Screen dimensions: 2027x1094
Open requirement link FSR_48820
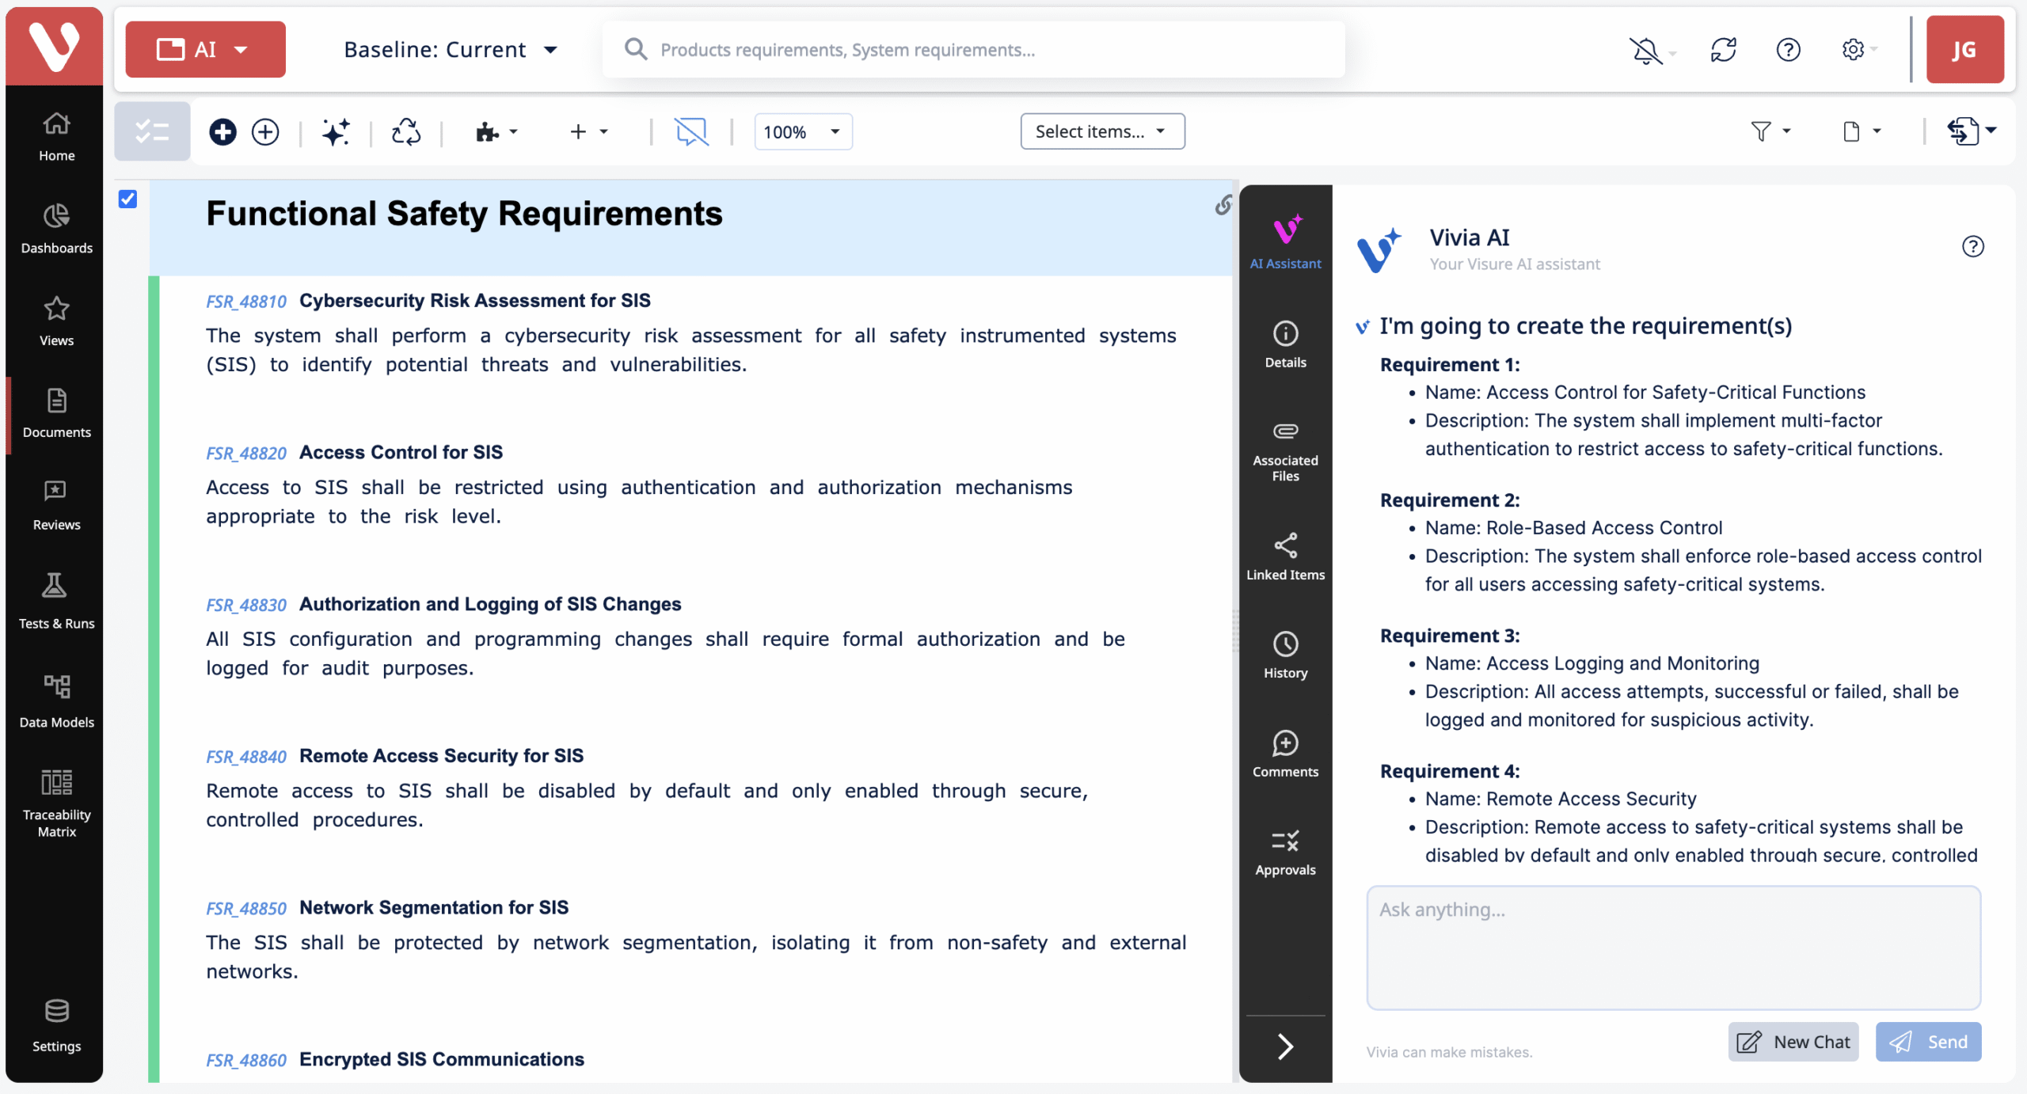point(246,453)
